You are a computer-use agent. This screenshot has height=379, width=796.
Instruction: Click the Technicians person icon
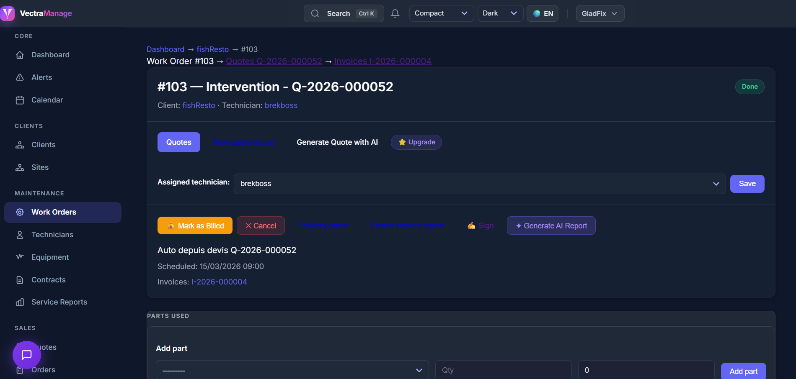pyautogui.click(x=20, y=235)
